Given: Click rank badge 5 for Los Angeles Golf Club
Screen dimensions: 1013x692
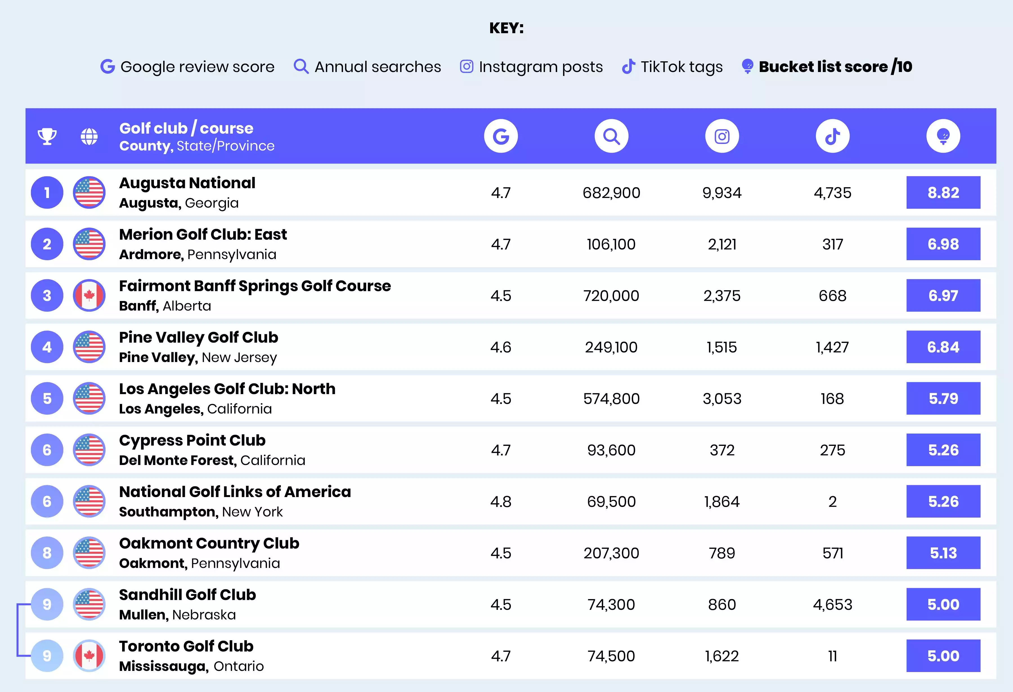Looking at the screenshot, I should [47, 398].
